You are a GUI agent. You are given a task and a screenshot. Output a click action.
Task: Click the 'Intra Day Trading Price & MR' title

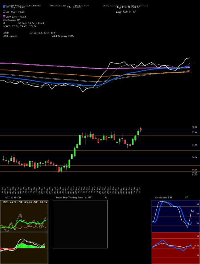click(x=74, y=198)
